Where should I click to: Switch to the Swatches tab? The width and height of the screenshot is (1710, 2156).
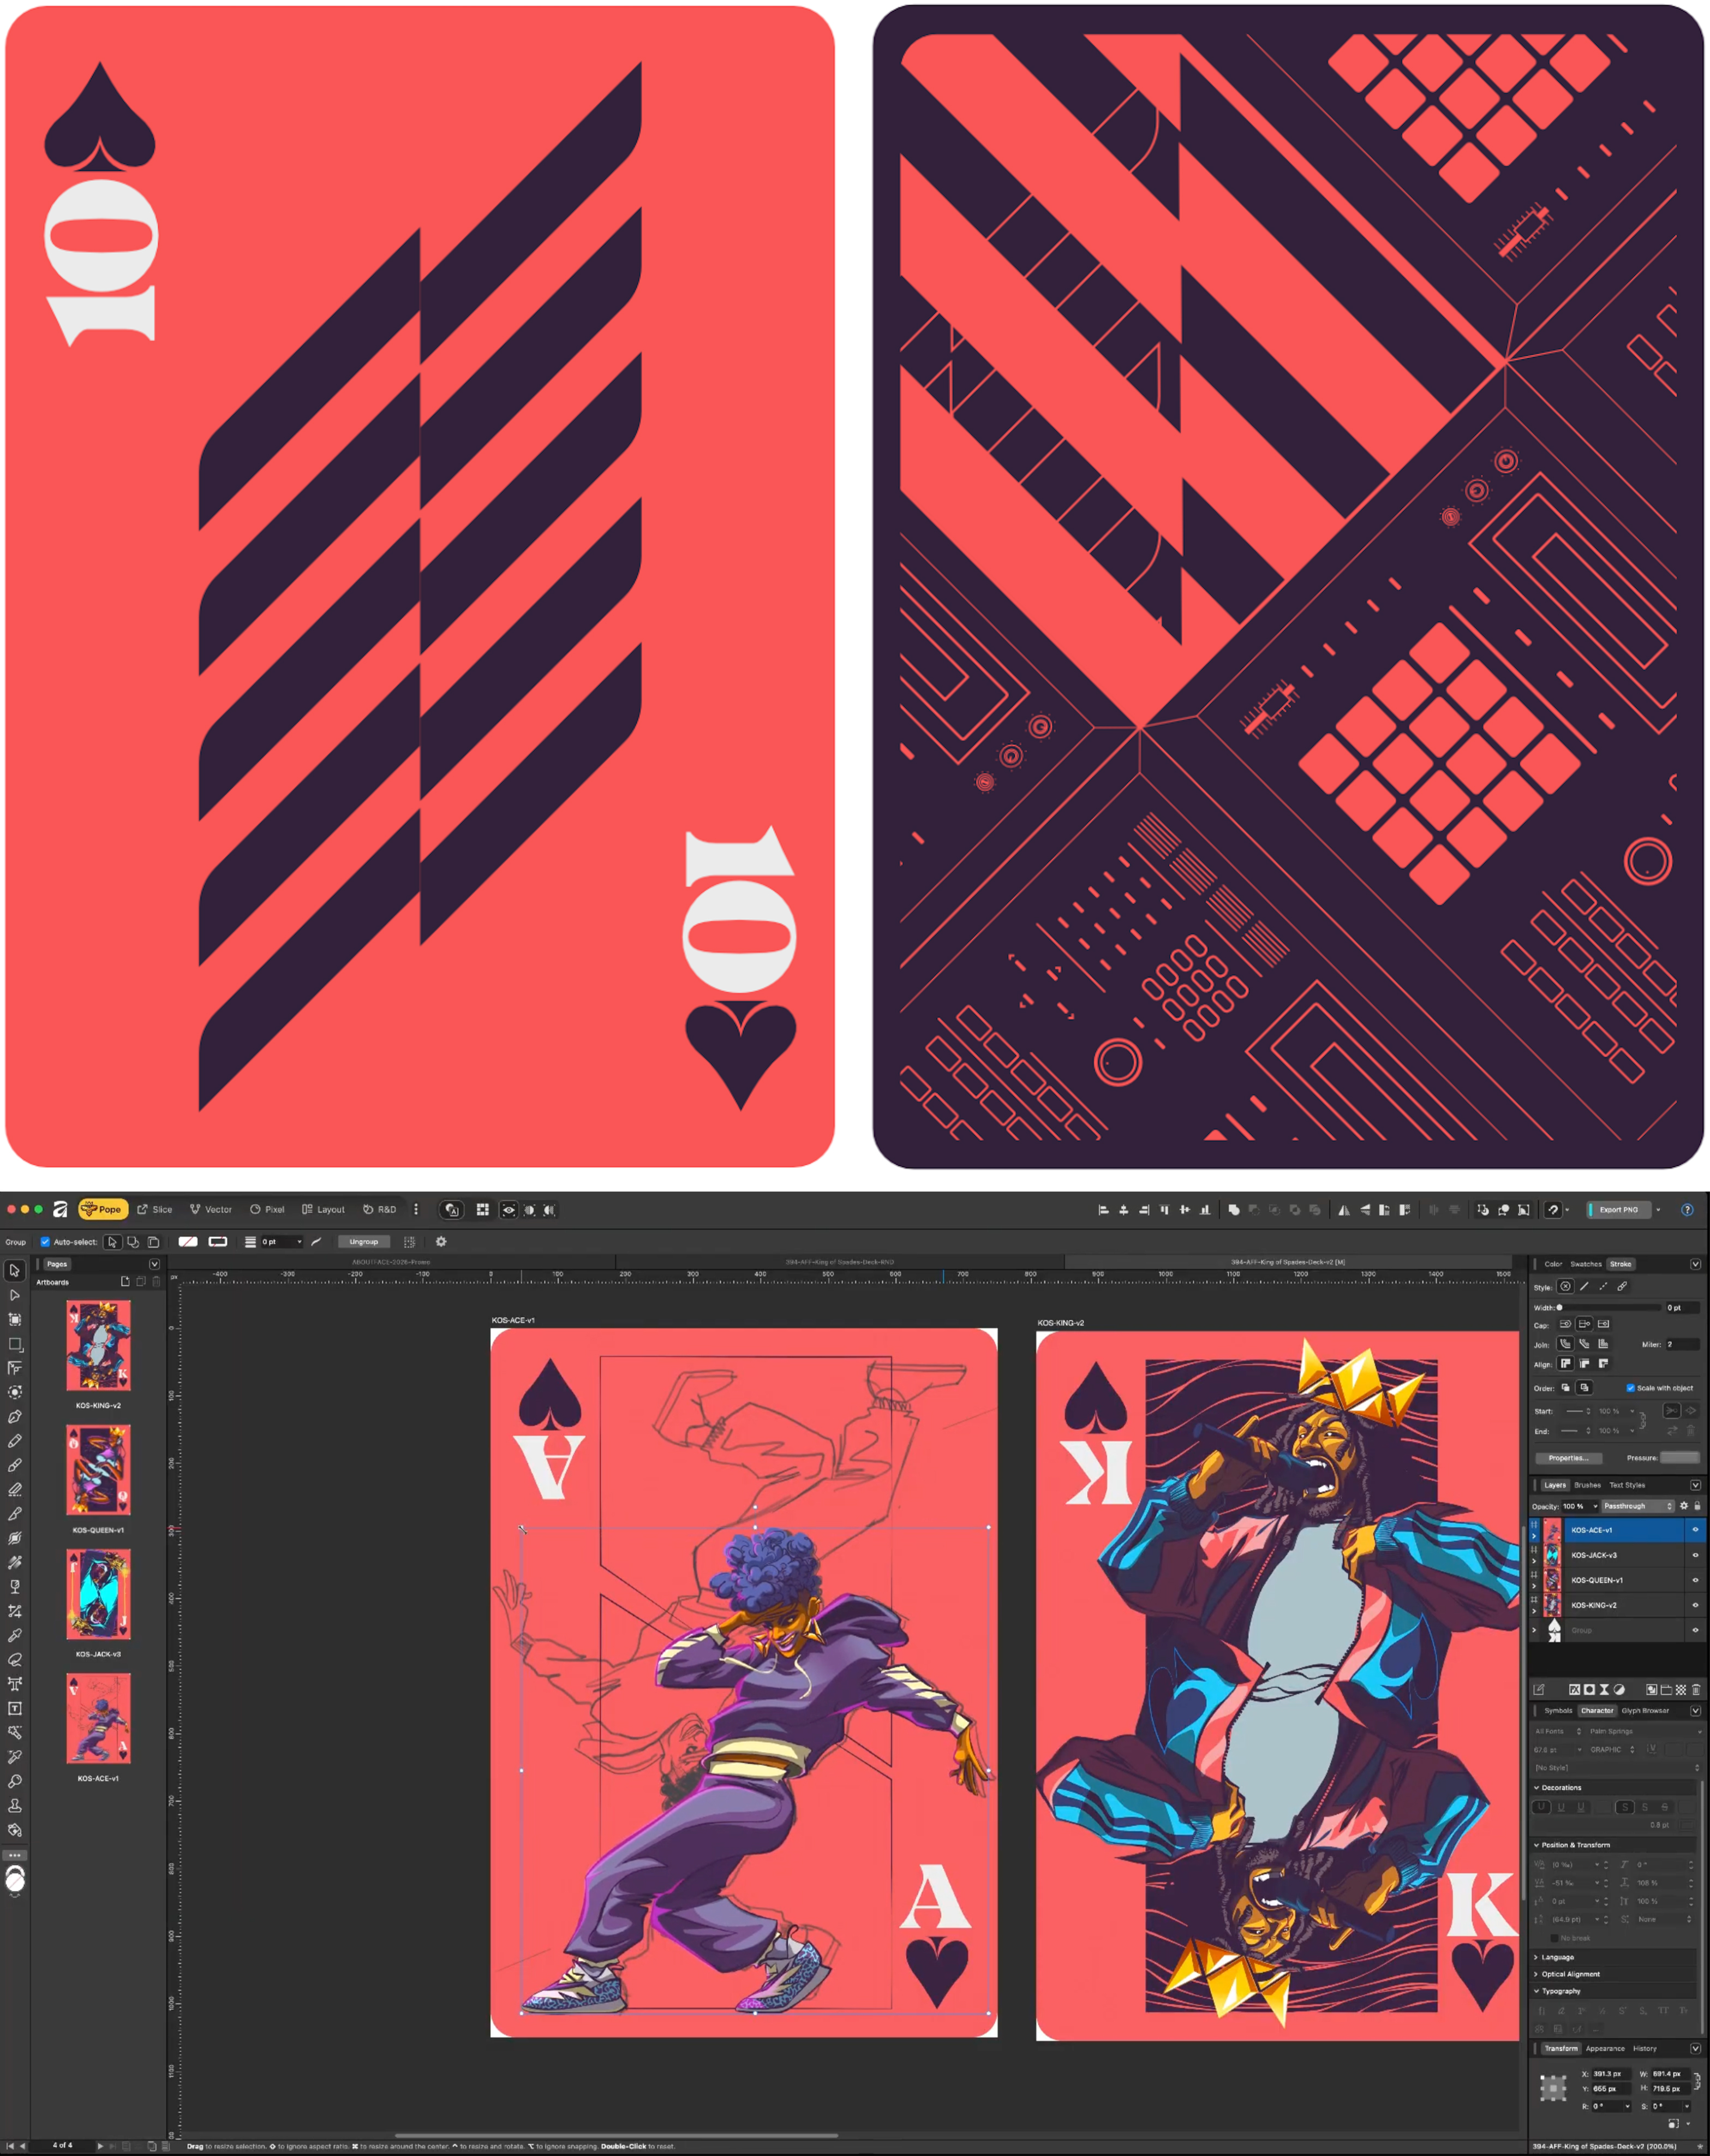(1586, 1264)
